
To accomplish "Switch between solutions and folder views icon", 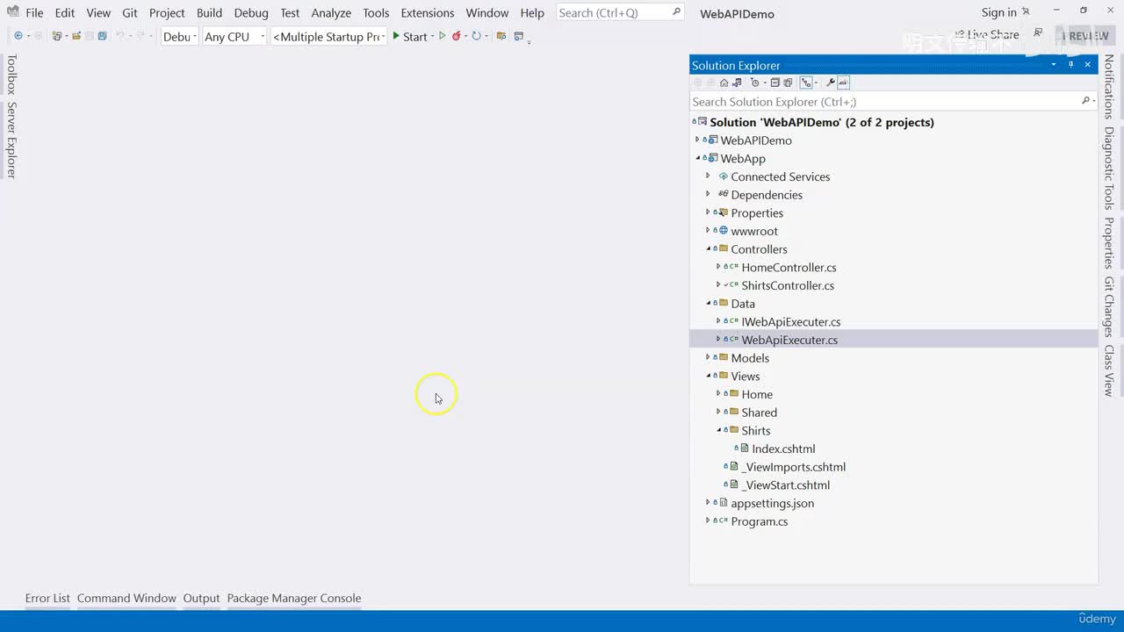I will click(x=737, y=83).
